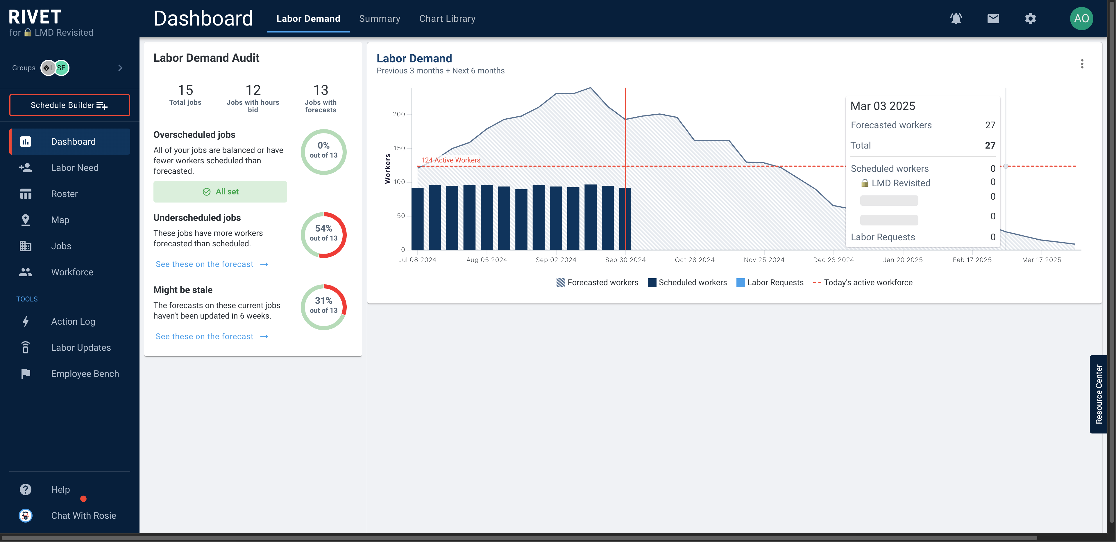Open Chat With Rosie
Image resolution: width=1116 pixels, height=542 pixels.
pyautogui.click(x=70, y=515)
